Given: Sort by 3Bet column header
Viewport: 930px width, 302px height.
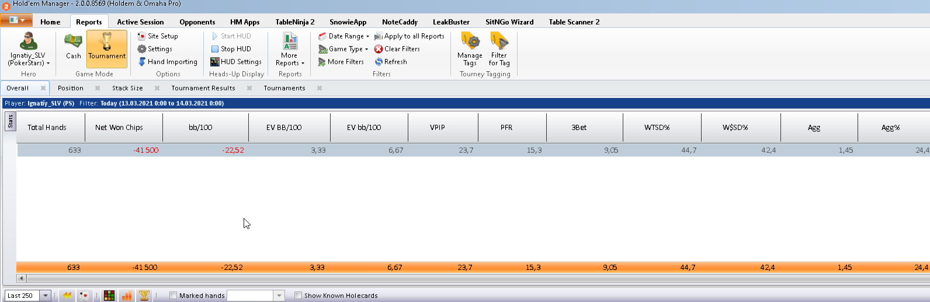Looking at the screenshot, I should [x=585, y=127].
